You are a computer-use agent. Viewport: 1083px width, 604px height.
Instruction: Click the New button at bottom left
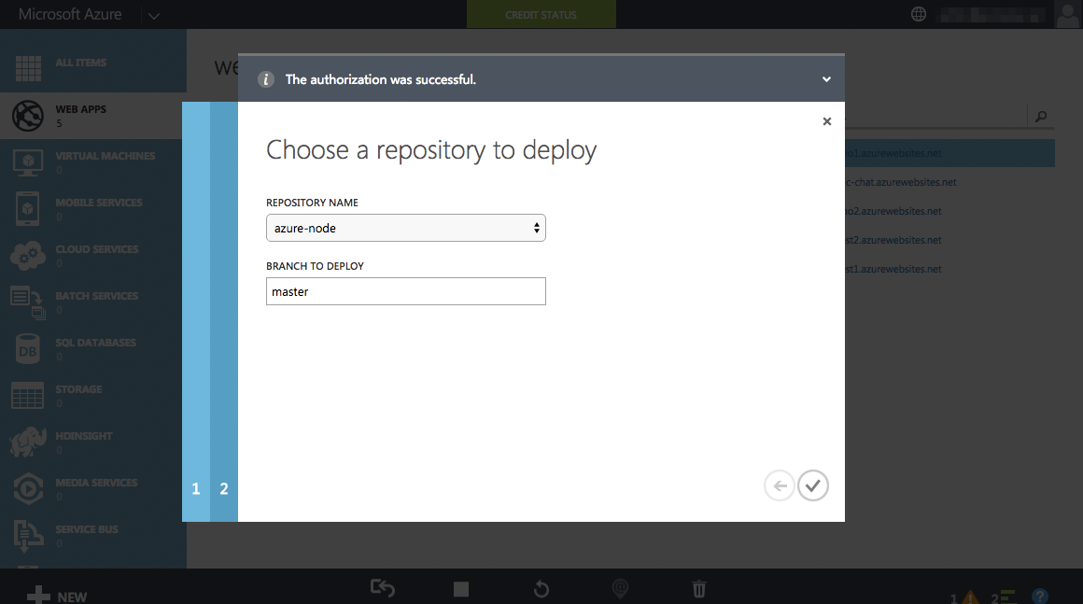pyautogui.click(x=57, y=595)
